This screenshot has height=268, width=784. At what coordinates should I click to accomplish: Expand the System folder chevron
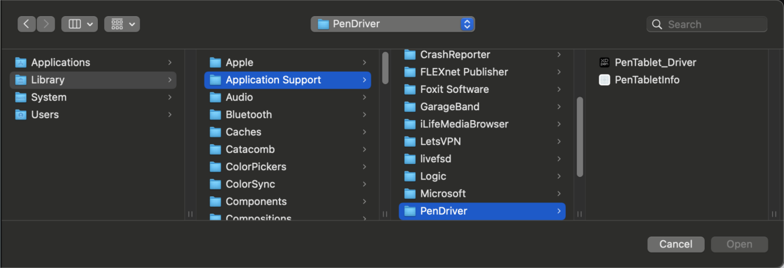170,97
